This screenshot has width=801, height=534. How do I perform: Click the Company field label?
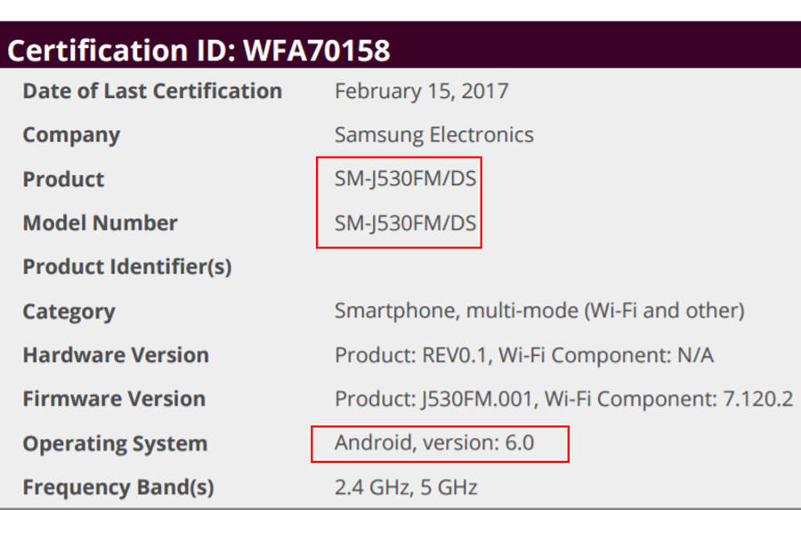(x=71, y=135)
